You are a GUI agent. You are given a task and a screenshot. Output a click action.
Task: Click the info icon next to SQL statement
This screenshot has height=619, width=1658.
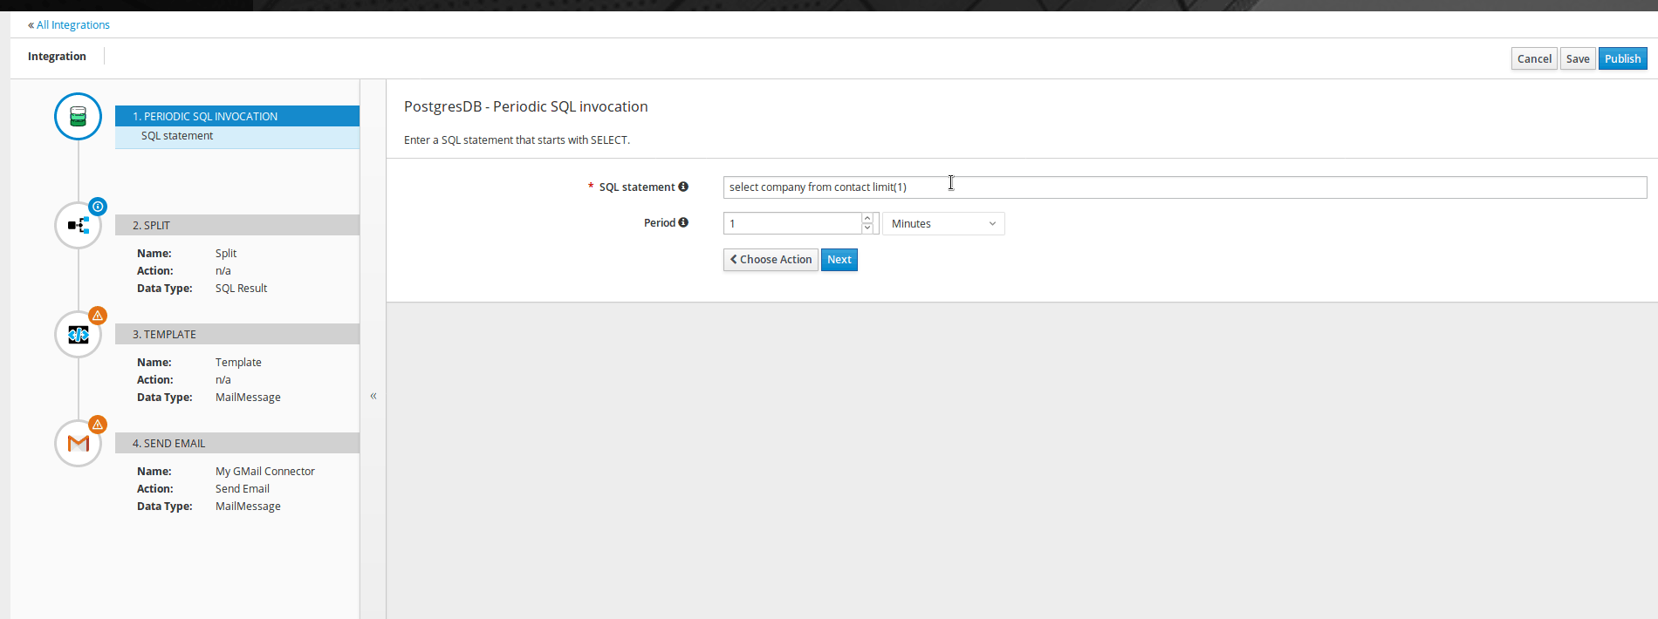(683, 187)
